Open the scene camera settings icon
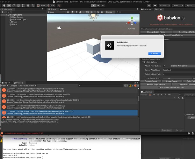The image size is (195, 159). tap(102, 12)
